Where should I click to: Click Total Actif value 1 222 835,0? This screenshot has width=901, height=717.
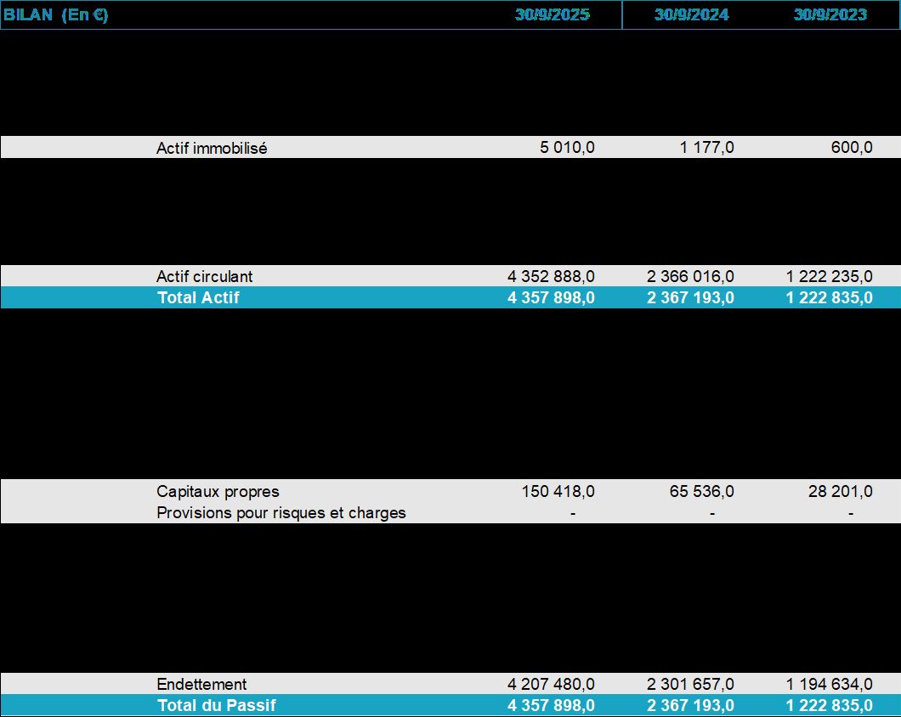coord(829,297)
